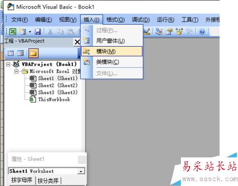Select Sheet1 (Sheet1) in project tree
The height and width of the screenshot is (186, 238).
(x=58, y=78)
